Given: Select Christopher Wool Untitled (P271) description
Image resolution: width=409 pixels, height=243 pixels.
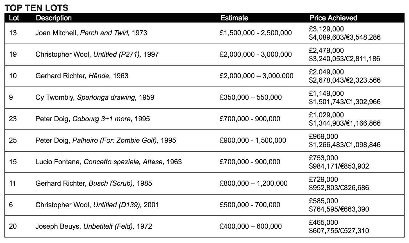Looking at the screenshot, I should (97, 54).
